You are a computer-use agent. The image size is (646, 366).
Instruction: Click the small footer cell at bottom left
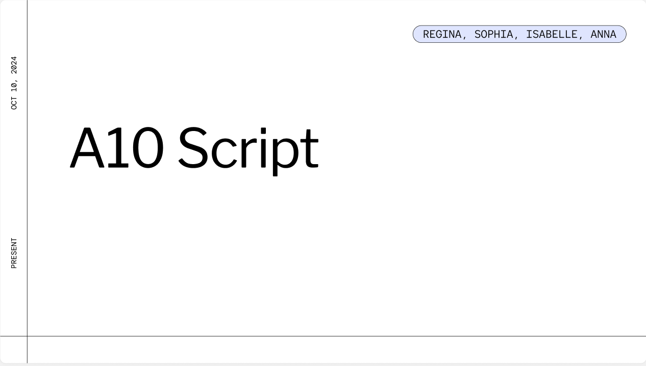14,350
